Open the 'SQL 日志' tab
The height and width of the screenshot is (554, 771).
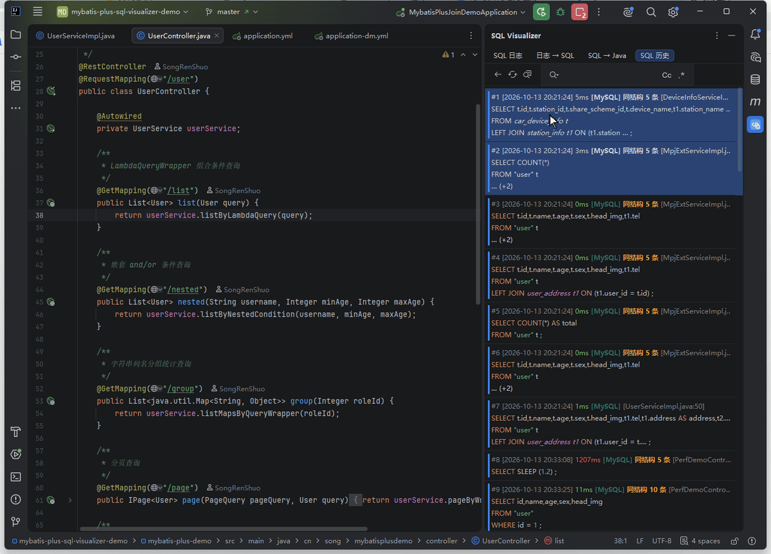[x=508, y=55]
